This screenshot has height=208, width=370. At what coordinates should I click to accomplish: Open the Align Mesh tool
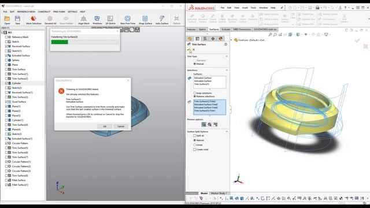point(84,20)
